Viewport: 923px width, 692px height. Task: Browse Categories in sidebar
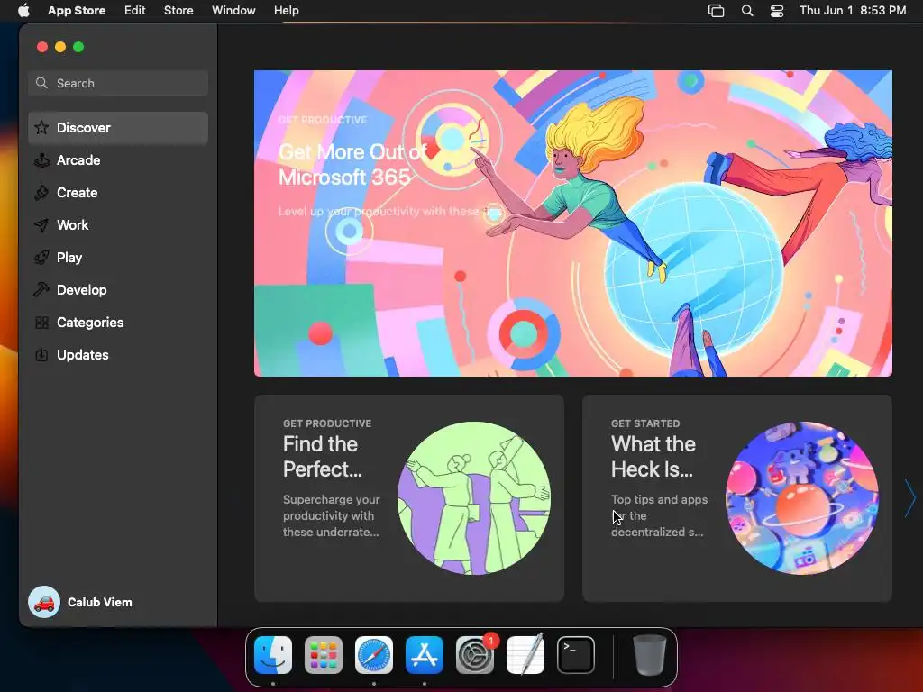click(x=118, y=323)
